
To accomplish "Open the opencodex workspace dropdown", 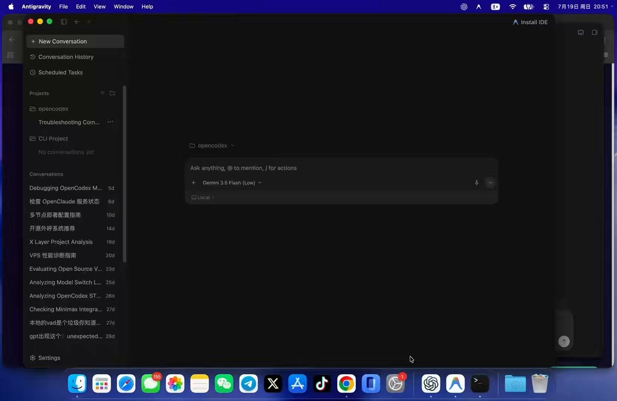I will click(x=212, y=145).
